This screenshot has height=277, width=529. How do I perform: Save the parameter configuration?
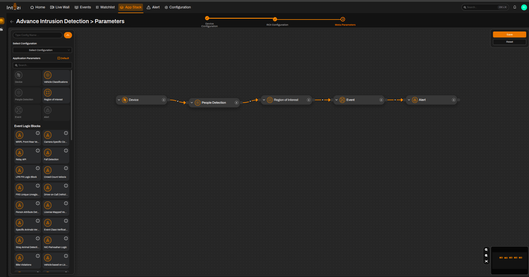point(509,35)
